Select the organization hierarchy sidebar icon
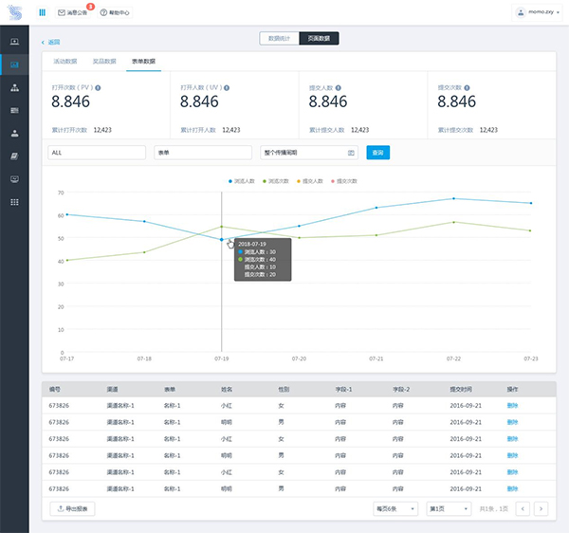The height and width of the screenshot is (533, 569). [14, 87]
